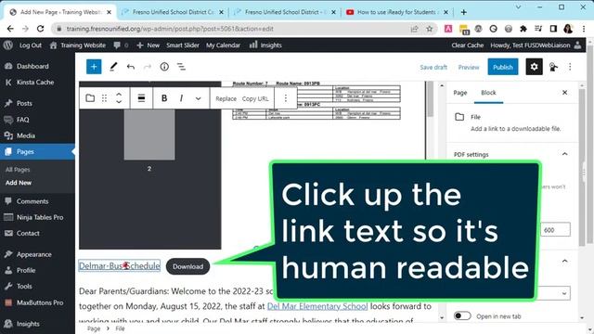Open the settings gear panel
This screenshot has width=594, height=334.
tap(534, 67)
